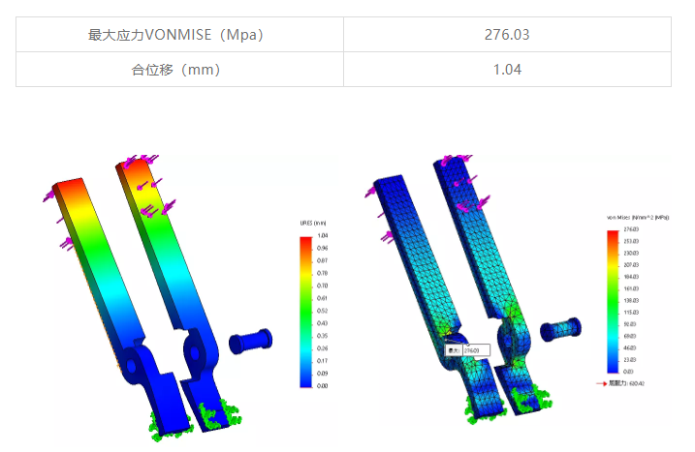Image resolution: width=695 pixels, height=452 pixels.
Task: Select the pin part in displacement plot
Action: point(249,340)
